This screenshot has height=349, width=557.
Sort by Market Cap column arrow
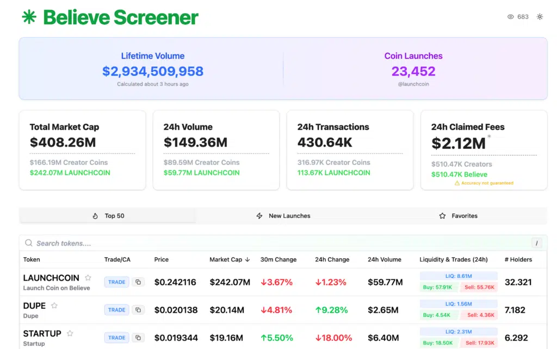[x=247, y=259]
